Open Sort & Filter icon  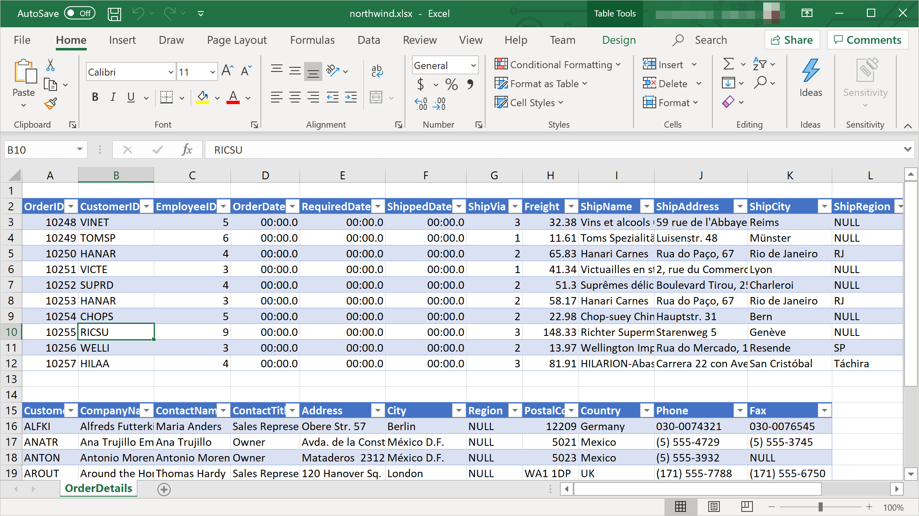[x=759, y=64]
